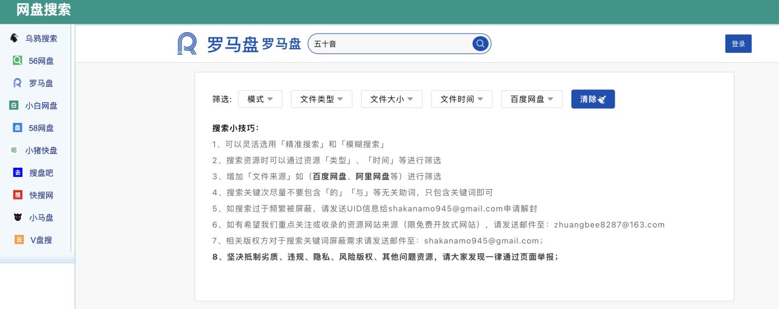Click the search magnifier button
This screenshot has width=779, height=309.
click(x=480, y=43)
